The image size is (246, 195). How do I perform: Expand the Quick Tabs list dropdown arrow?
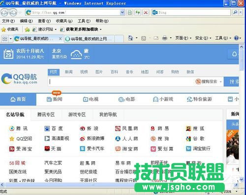11,39
